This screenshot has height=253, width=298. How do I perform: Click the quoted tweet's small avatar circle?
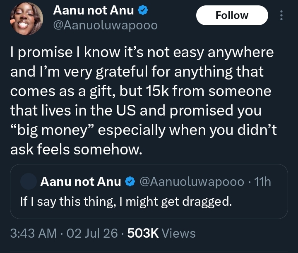[x=29, y=181]
